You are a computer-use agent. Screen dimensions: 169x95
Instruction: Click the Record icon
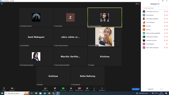coord(71,88)
